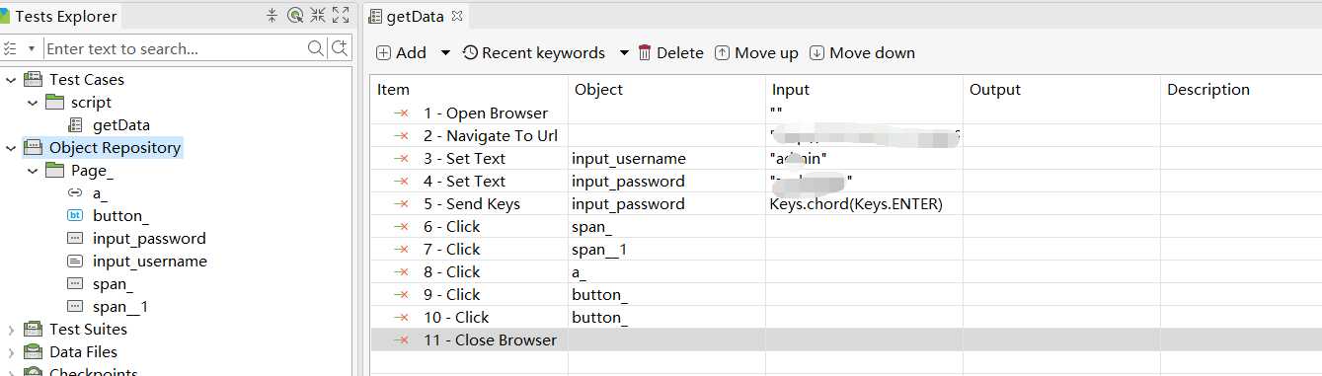Collapse all items in Tests Explorer
The image size is (1322, 376).
[x=272, y=15]
